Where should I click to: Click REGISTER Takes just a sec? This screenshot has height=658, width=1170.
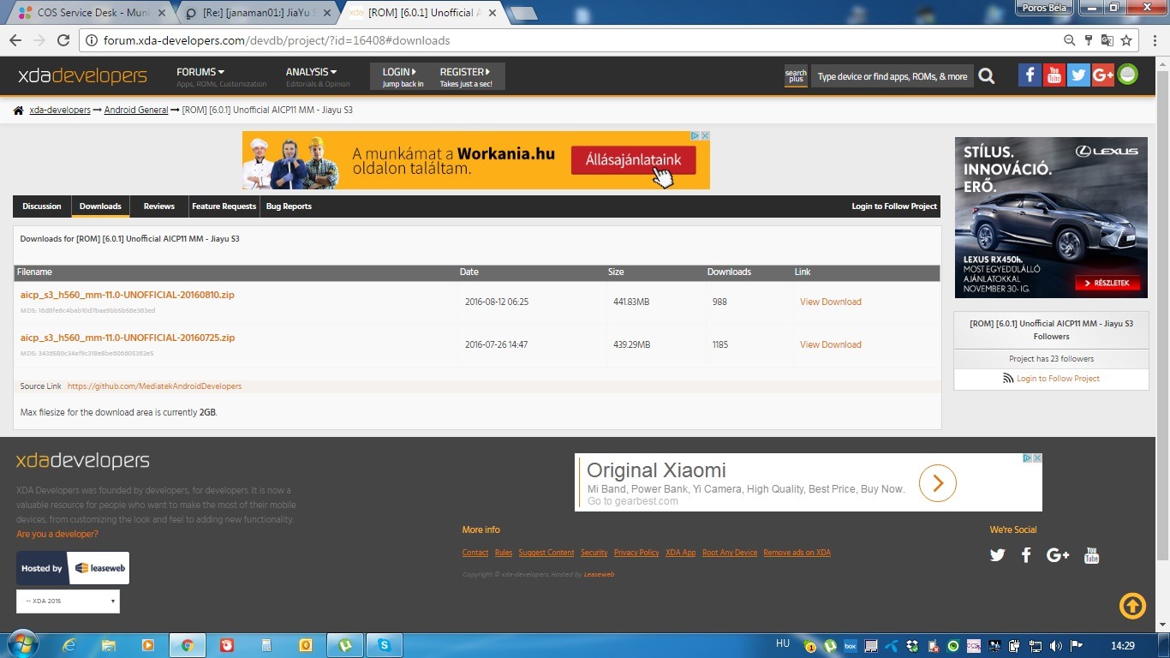coord(467,76)
